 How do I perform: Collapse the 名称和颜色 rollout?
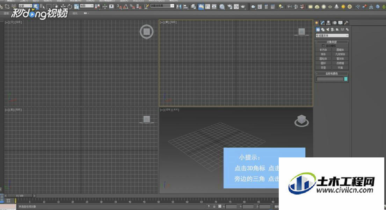point(332,73)
